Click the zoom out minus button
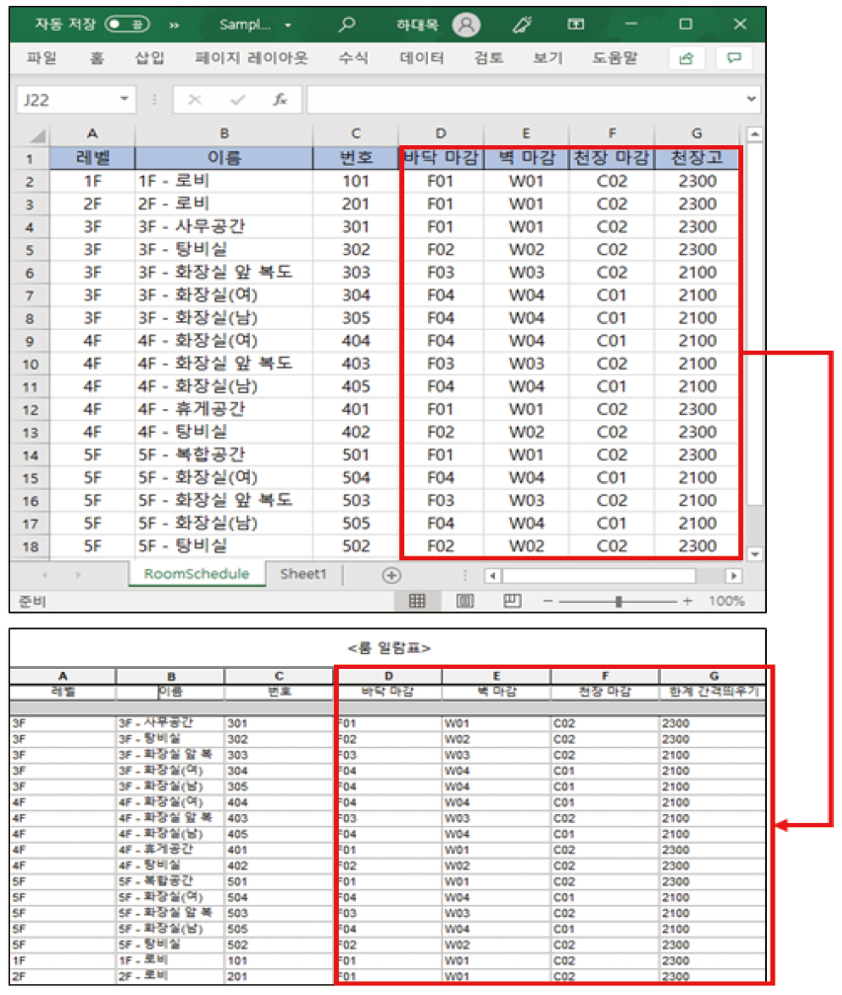Image resolution: width=842 pixels, height=995 pixels. pos(547,601)
